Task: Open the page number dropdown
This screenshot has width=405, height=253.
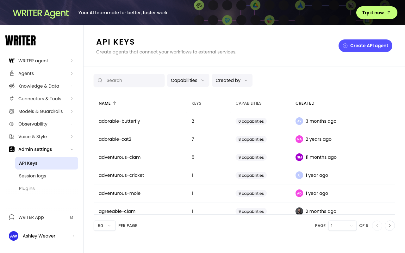Action: pos(342,225)
